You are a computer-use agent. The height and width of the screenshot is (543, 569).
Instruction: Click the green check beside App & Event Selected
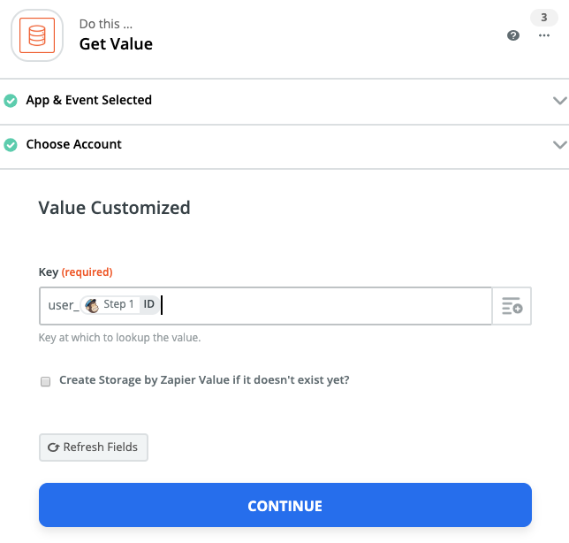[x=11, y=101]
